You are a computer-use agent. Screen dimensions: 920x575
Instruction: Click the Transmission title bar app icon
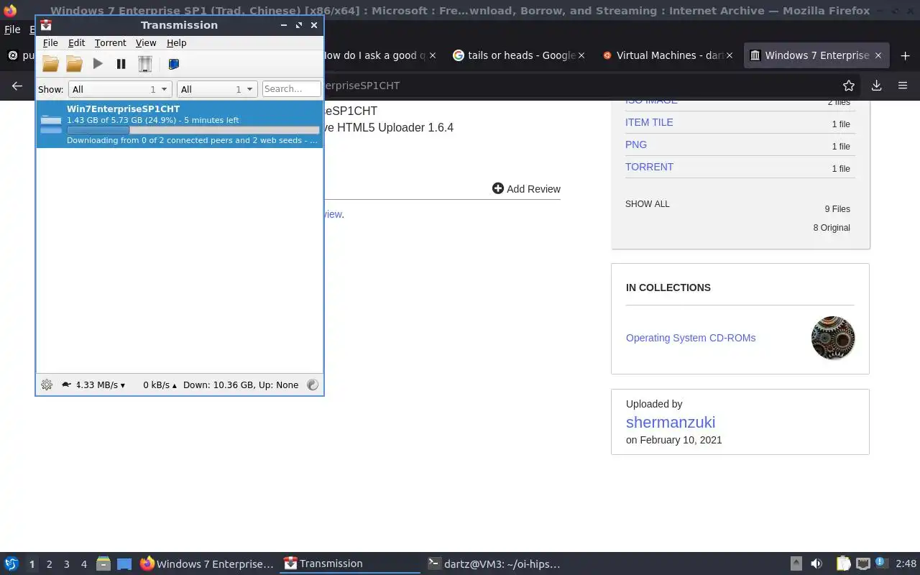point(46,25)
